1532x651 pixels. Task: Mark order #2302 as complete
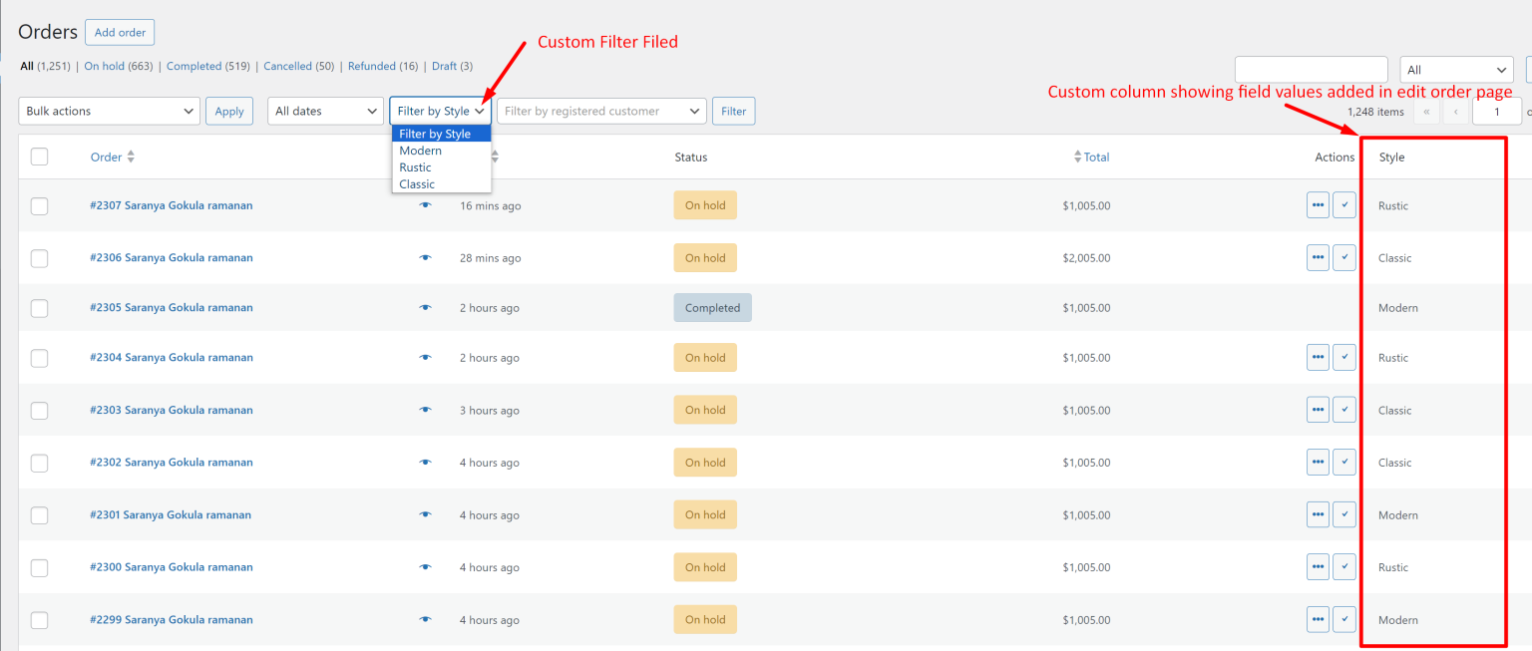pos(1343,462)
